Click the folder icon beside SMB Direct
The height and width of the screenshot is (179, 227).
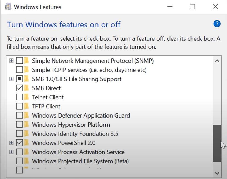[26, 88]
